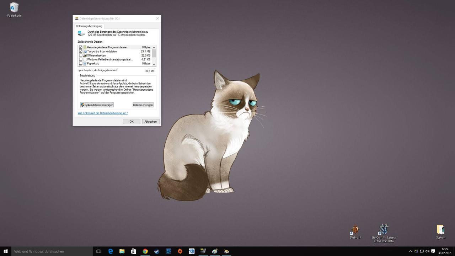Click the Web und Windows durchsuchen search box
Screen dimensions: 455x256
(x=52, y=251)
